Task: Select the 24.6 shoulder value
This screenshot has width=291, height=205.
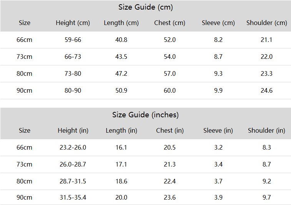Action: pyautogui.click(x=267, y=90)
